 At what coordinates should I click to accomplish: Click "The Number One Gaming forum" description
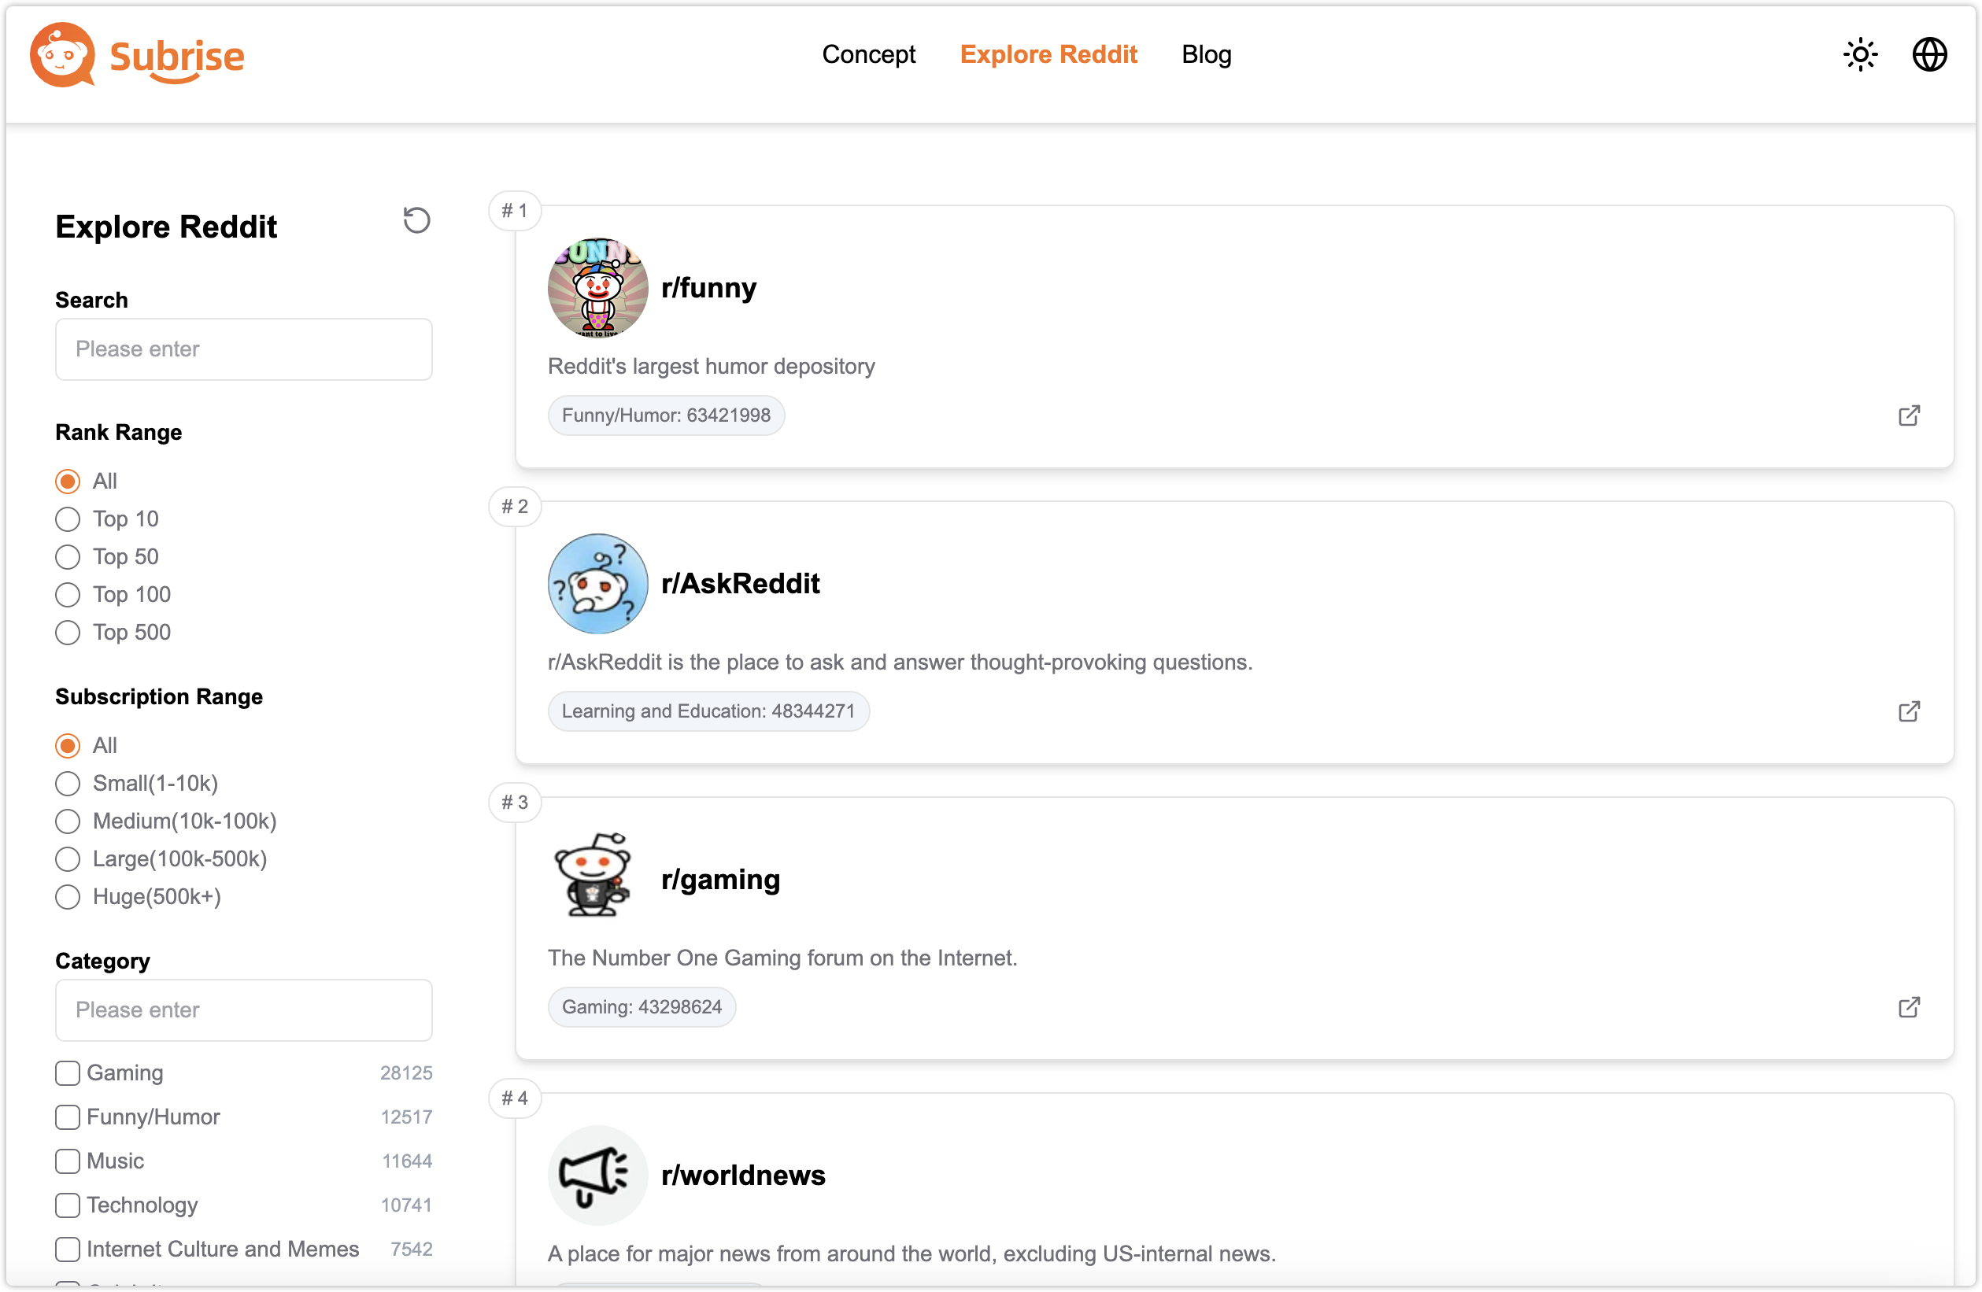point(782,958)
